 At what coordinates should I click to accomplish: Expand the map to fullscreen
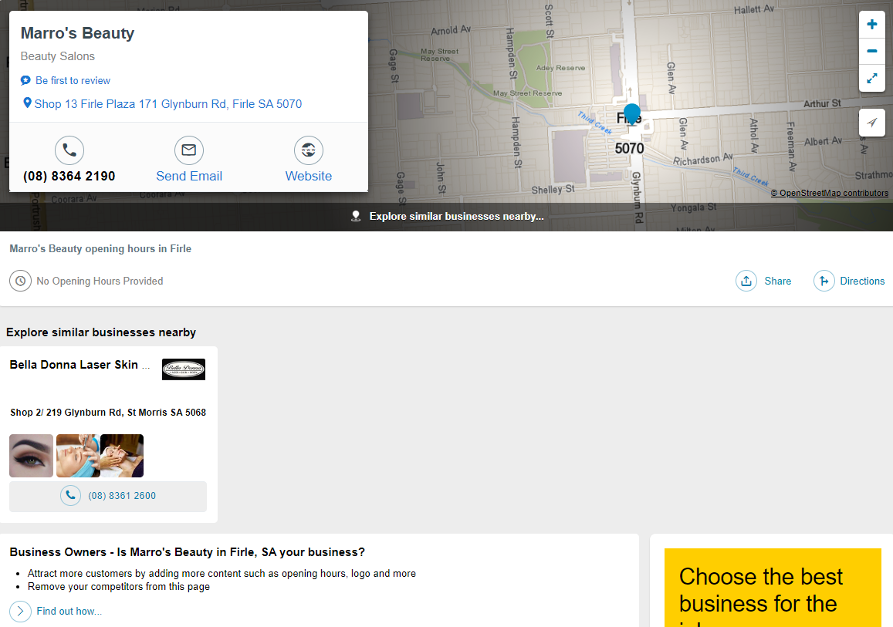pyautogui.click(x=872, y=78)
